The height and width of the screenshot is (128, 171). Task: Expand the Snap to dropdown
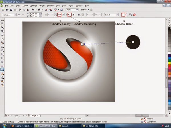88,10
